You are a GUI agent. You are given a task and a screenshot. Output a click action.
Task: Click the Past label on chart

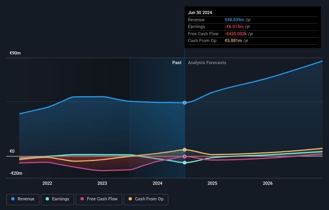[x=177, y=63]
